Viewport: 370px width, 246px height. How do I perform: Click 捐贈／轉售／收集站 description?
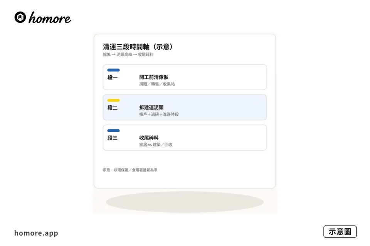(157, 84)
